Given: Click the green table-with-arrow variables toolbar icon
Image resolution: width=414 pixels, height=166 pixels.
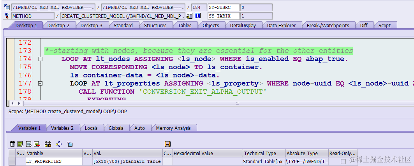Looking at the screenshot, I should coord(20,144).
